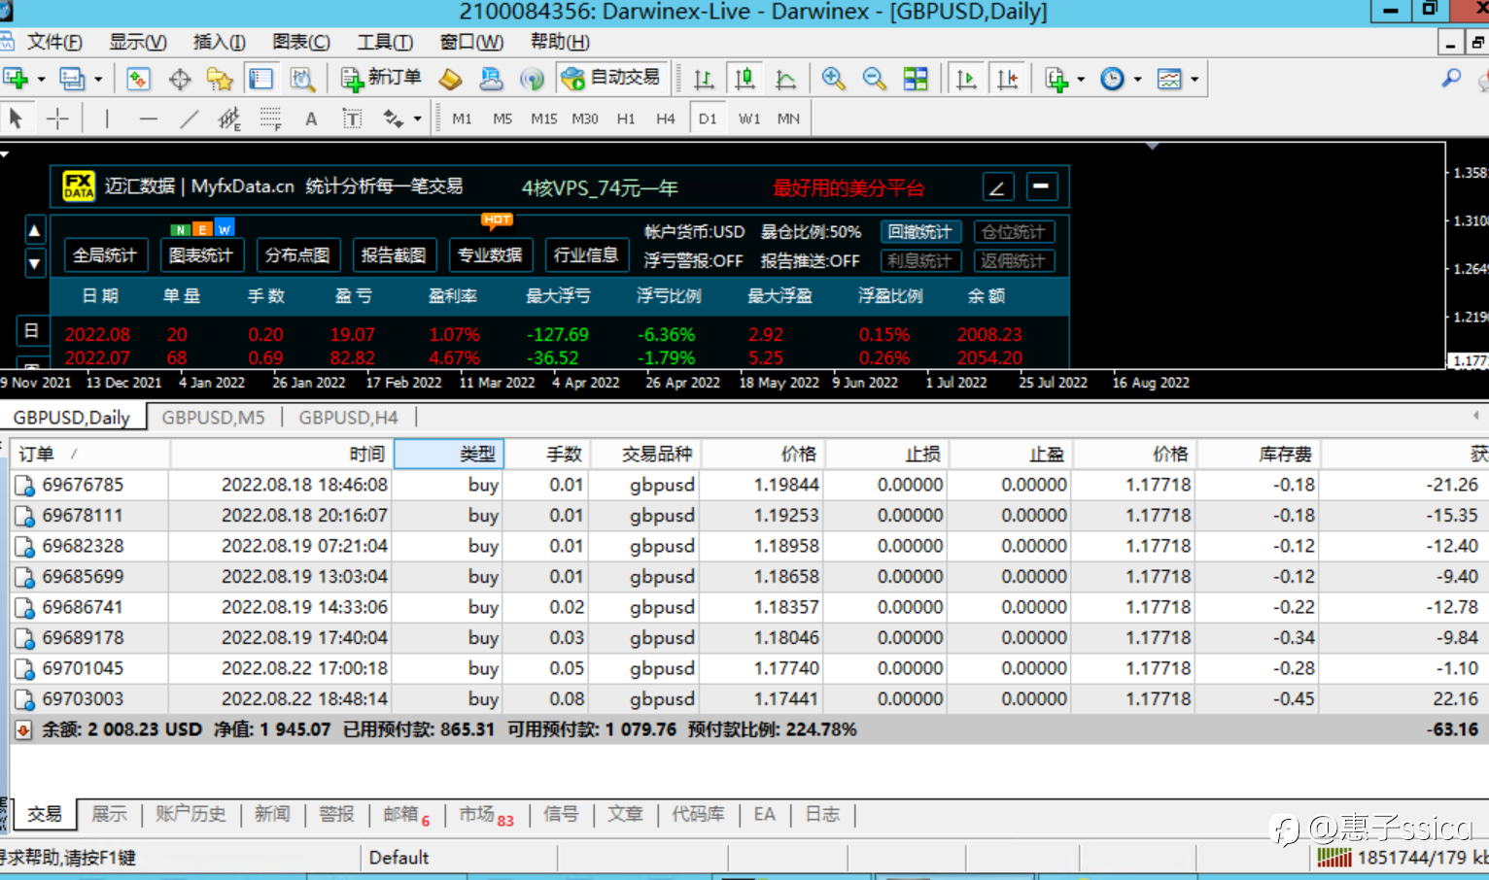
Task: Switch chart to bar chart style
Action: tap(704, 79)
